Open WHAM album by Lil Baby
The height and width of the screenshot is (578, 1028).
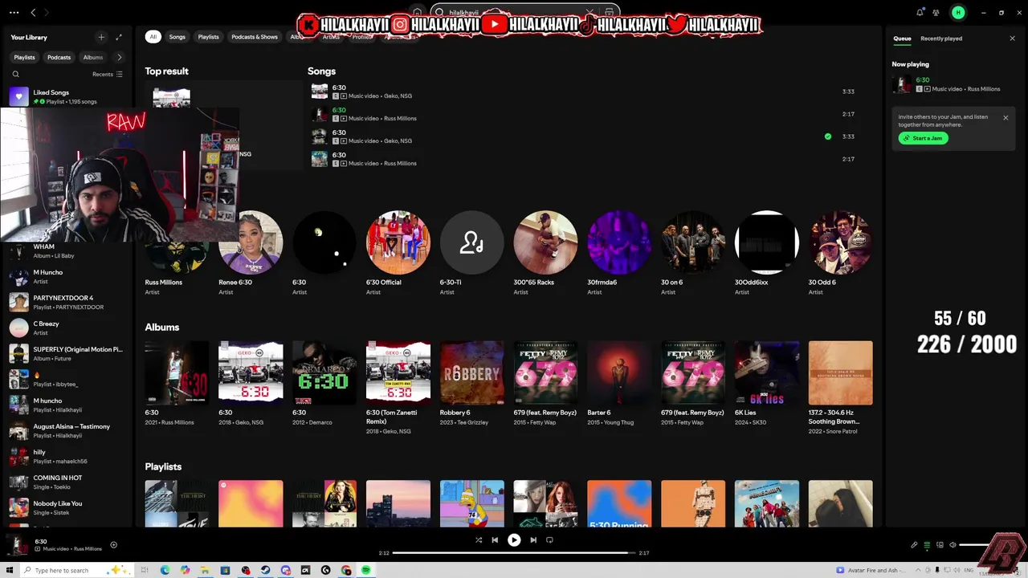tap(68, 251)
